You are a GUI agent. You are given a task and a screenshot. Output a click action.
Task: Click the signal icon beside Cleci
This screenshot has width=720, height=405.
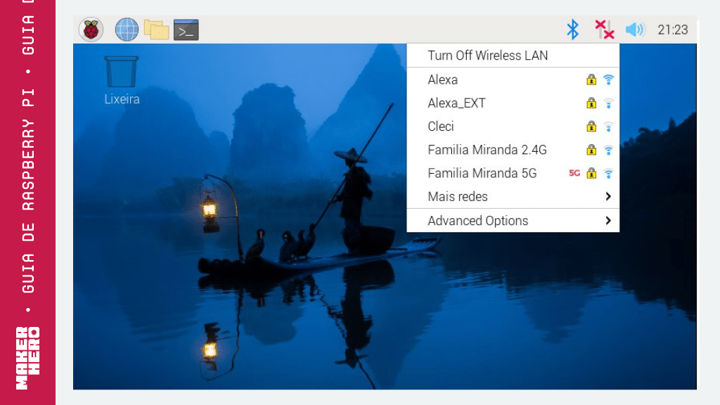(x=608, y=127)
